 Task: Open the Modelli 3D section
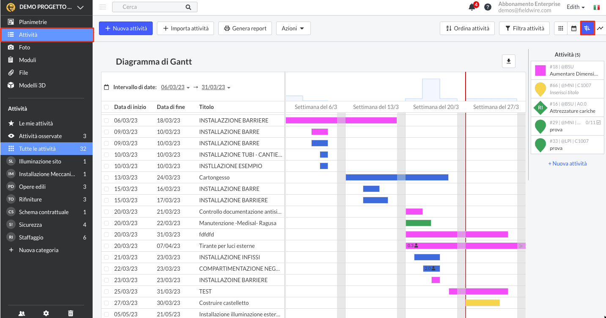click(33, 85)
